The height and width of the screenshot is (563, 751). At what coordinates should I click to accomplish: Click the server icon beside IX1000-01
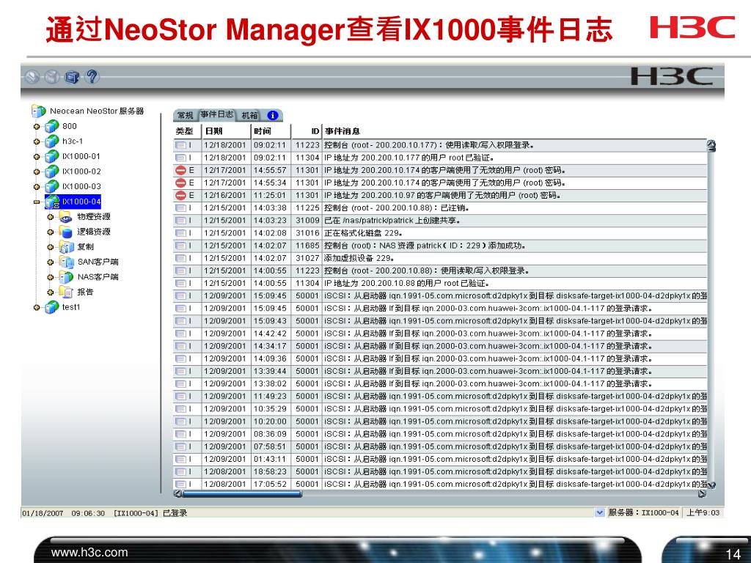[52, 157]
